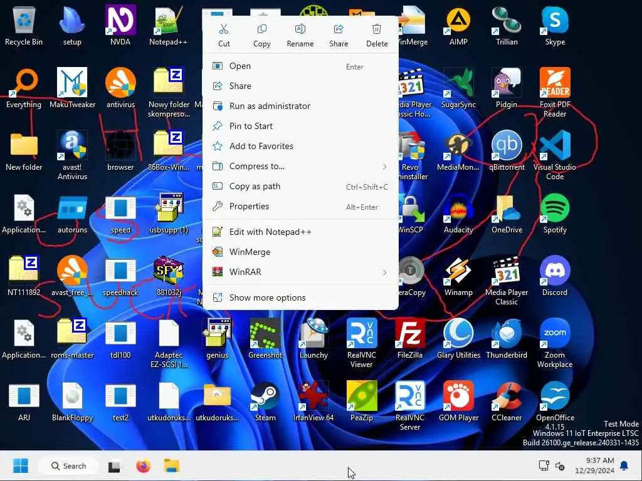Screen dimensions: 642x481
Task: Choose Run as administrator
Action: pyautogui.click(x=300, y=106)
